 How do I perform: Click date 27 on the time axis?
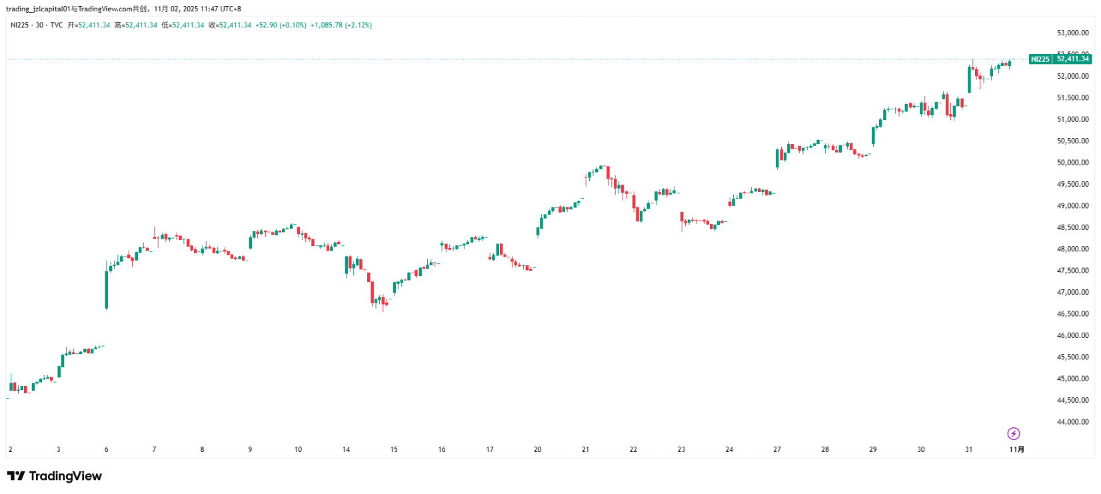point(777,450)
